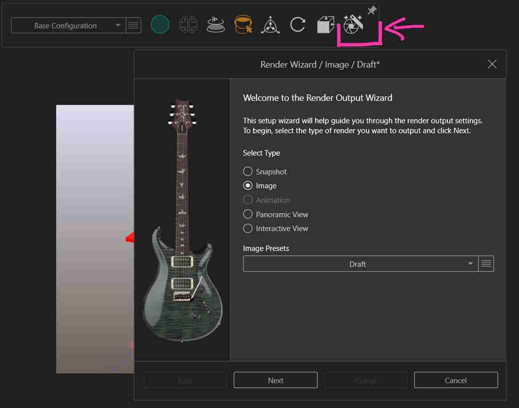Click the cube import/export icon
The image size is (519, 408).
click(326, 25)
